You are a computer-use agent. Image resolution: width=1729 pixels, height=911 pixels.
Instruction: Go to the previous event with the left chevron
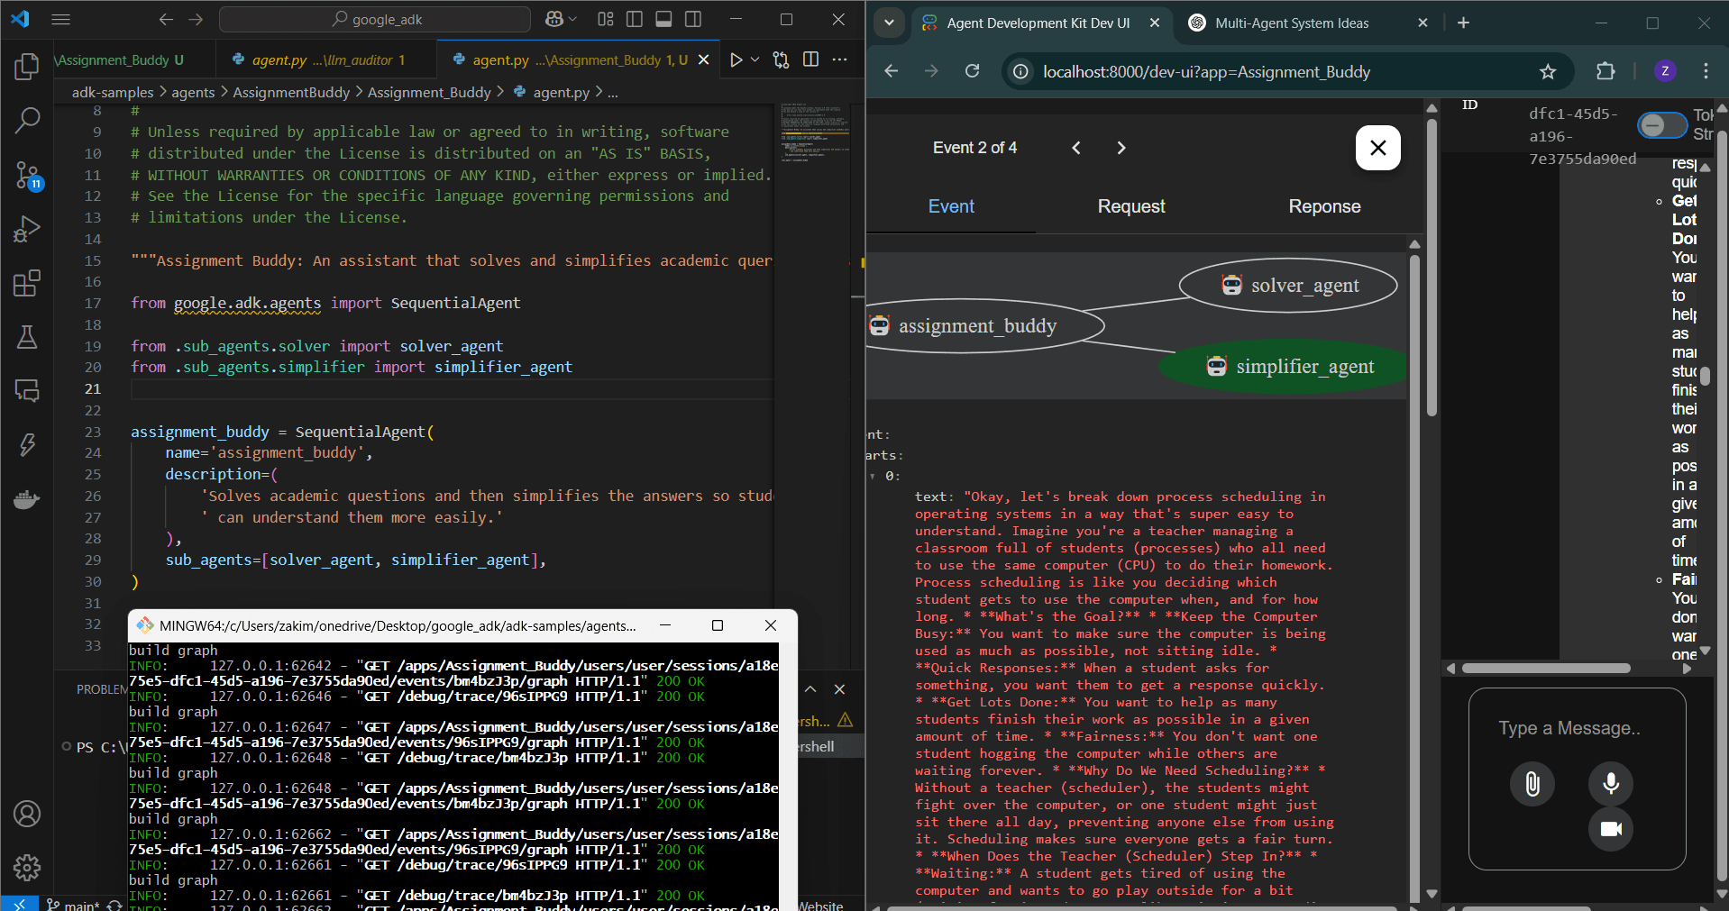[1076, 148]
